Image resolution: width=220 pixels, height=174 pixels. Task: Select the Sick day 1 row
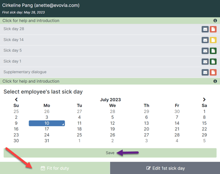pyautogui.click(x=110, y=61)
